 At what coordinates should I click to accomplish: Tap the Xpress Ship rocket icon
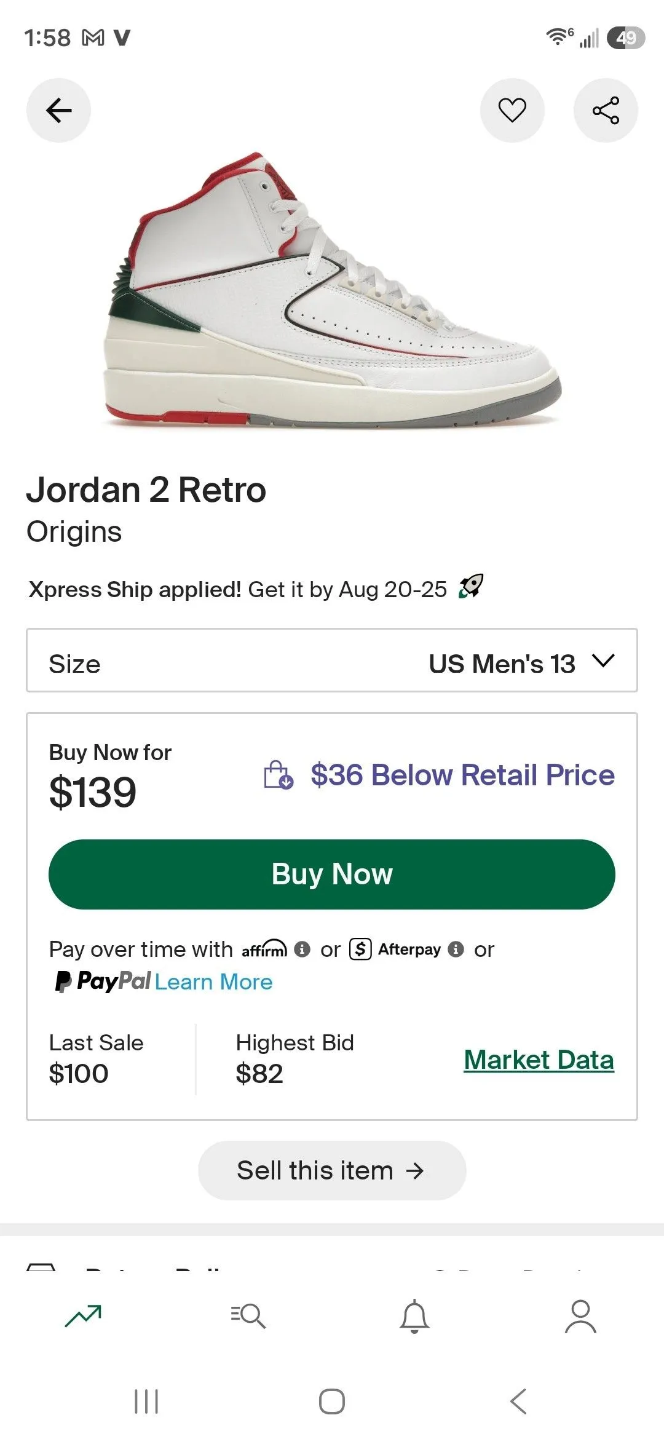(x=471, y=586)
